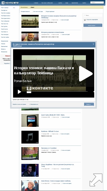
Task: Click the video progress bar track
Action: coord(57,91)
